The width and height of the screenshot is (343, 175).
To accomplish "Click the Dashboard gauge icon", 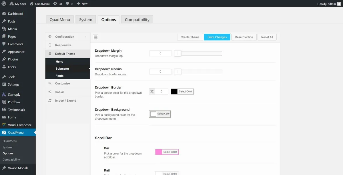I will coord(4,13).
